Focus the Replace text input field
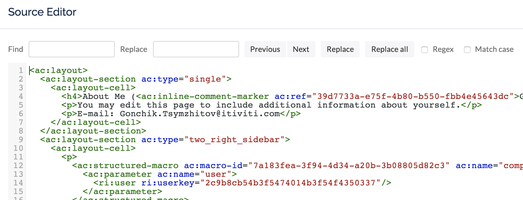The height and width of the screenshot is (200, 523). [196, 49]
